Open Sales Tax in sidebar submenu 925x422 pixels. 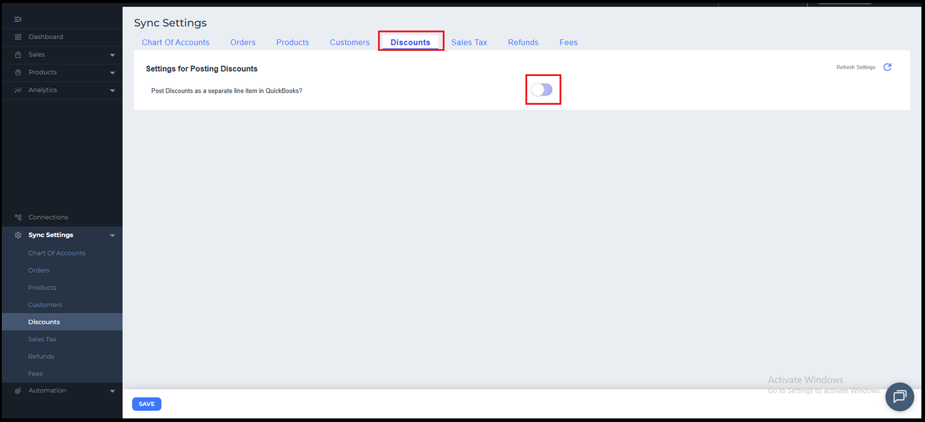42,339
